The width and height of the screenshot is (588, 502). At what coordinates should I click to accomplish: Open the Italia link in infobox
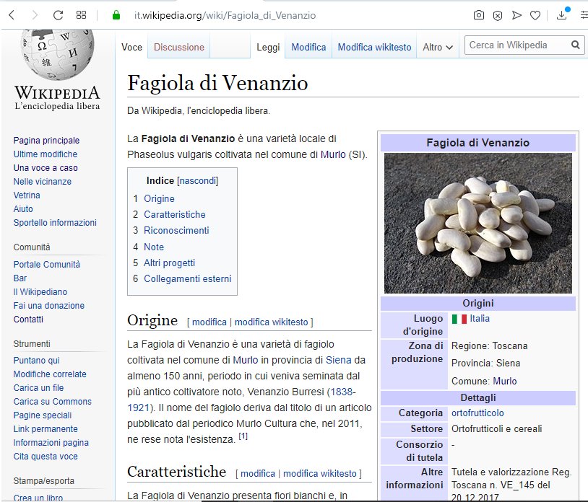coord(480,319)
